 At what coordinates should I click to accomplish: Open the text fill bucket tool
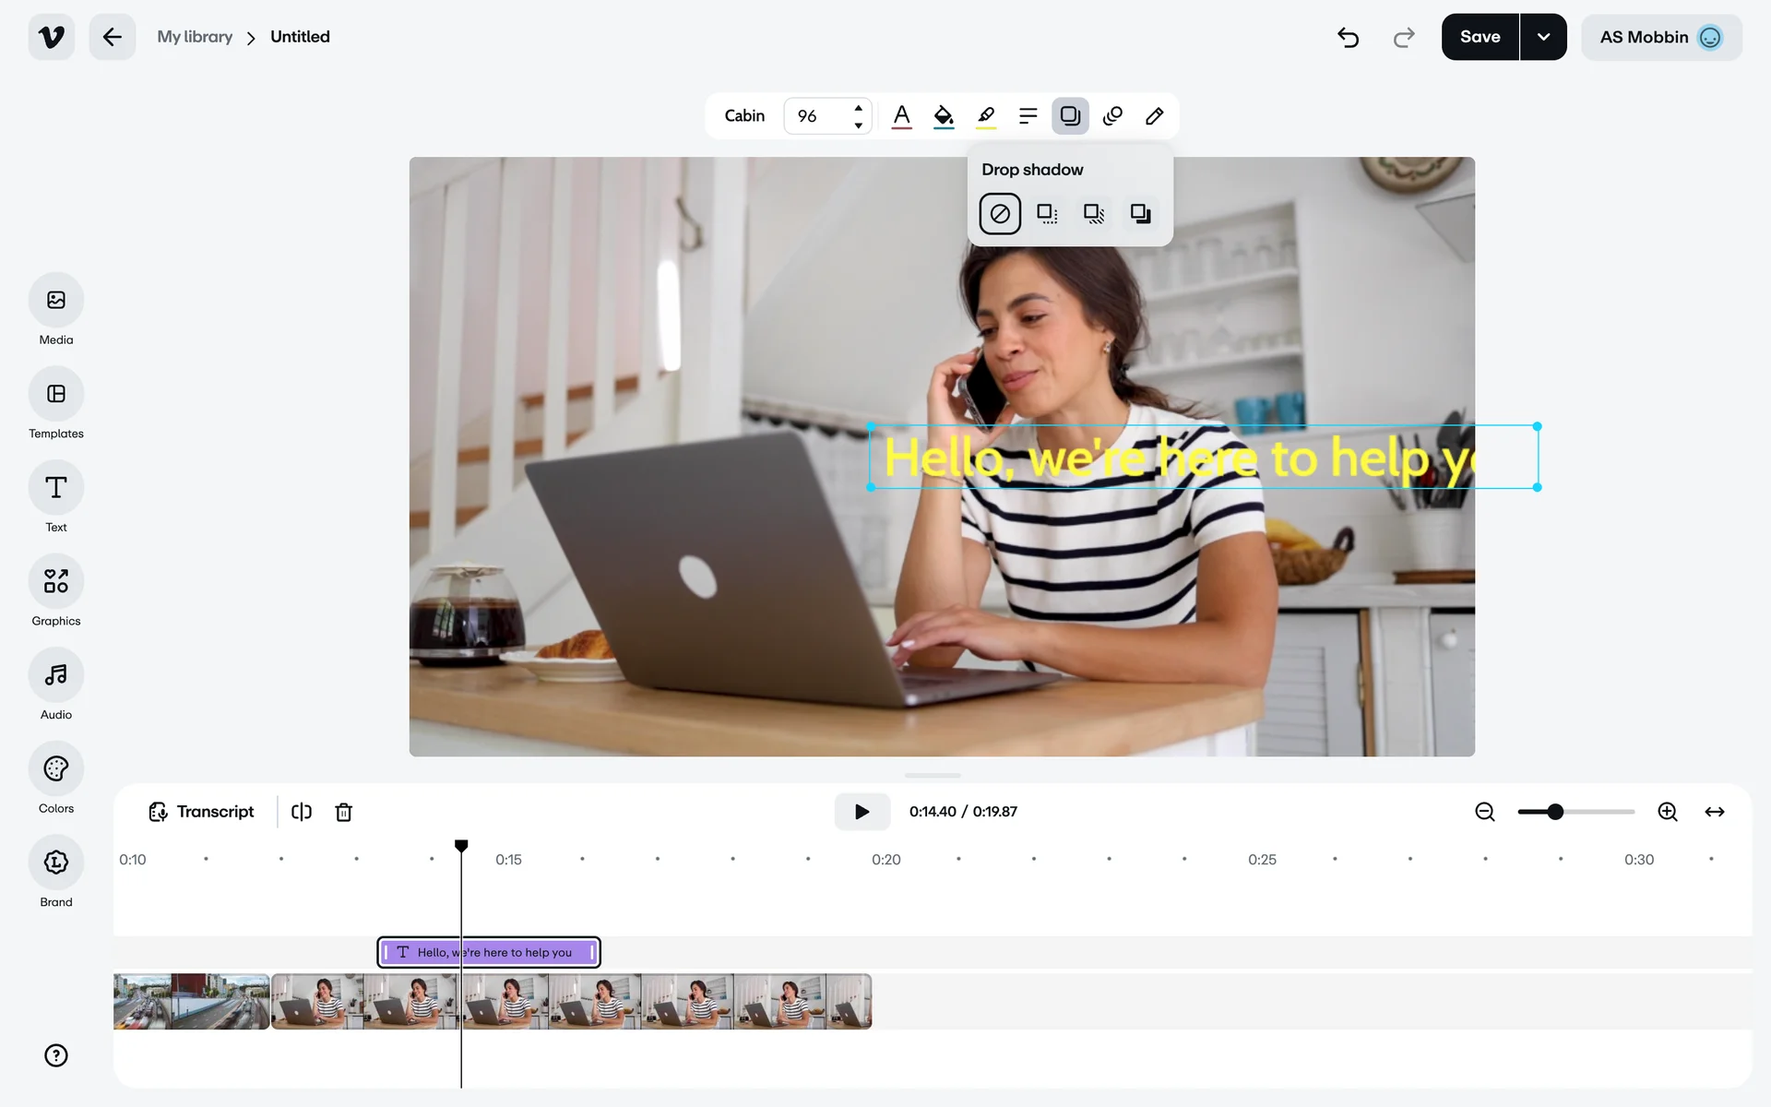[x=943, y=116]
